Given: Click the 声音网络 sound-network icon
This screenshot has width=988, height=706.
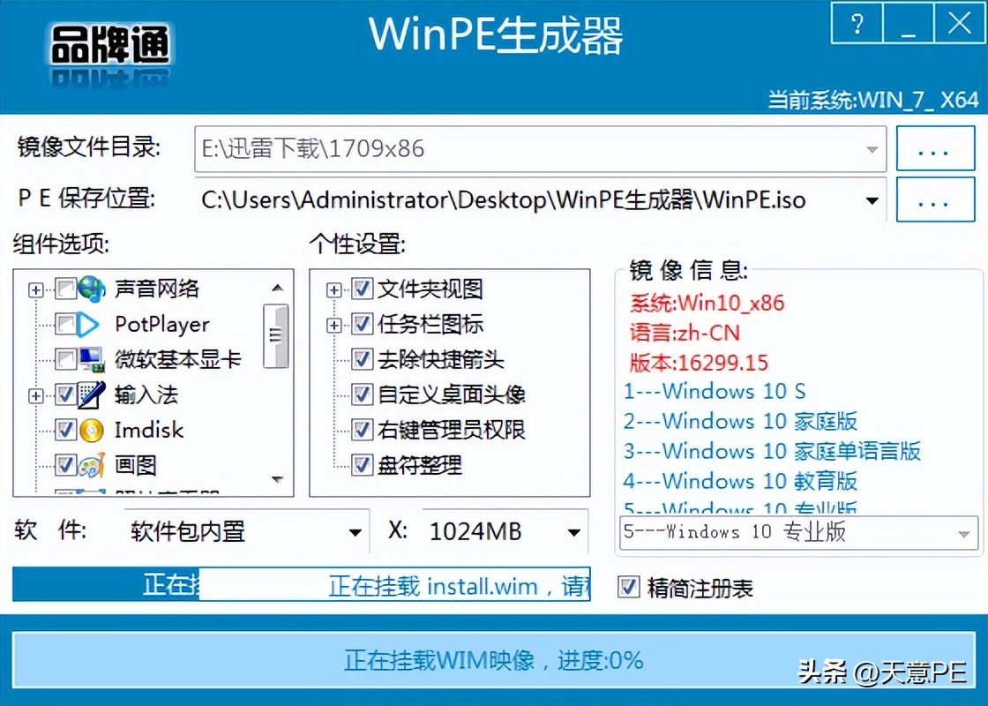Looking at the screenshot, I should (92, 289).
